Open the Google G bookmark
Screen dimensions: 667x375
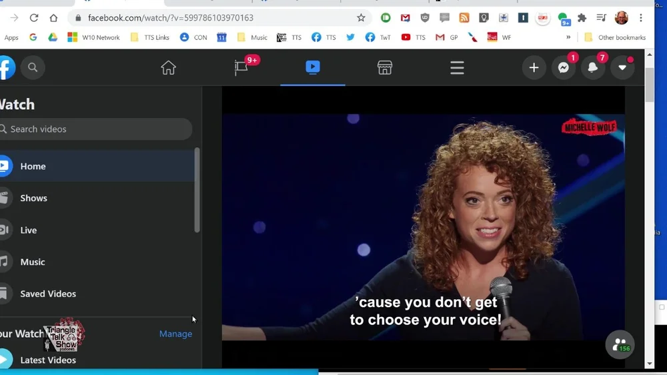[x=33, y=37]
